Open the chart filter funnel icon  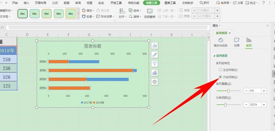coord(154,64)
